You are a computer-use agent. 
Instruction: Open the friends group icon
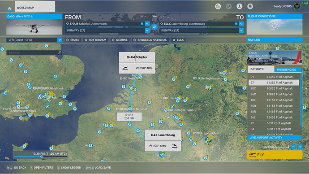coord(228,6)
